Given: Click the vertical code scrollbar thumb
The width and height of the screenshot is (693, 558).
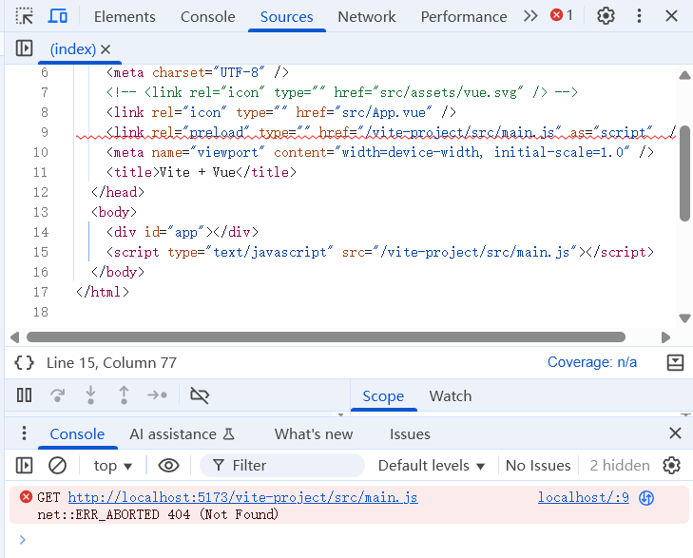Looking at the screenshot, I should [x=684, y=173].
